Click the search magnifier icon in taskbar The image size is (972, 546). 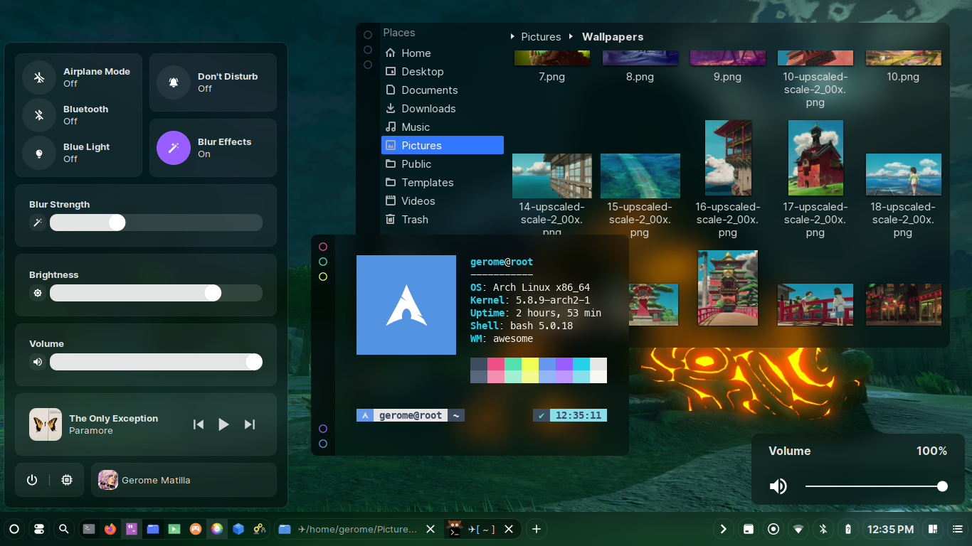pyautogui.click(x=64, y=529)
